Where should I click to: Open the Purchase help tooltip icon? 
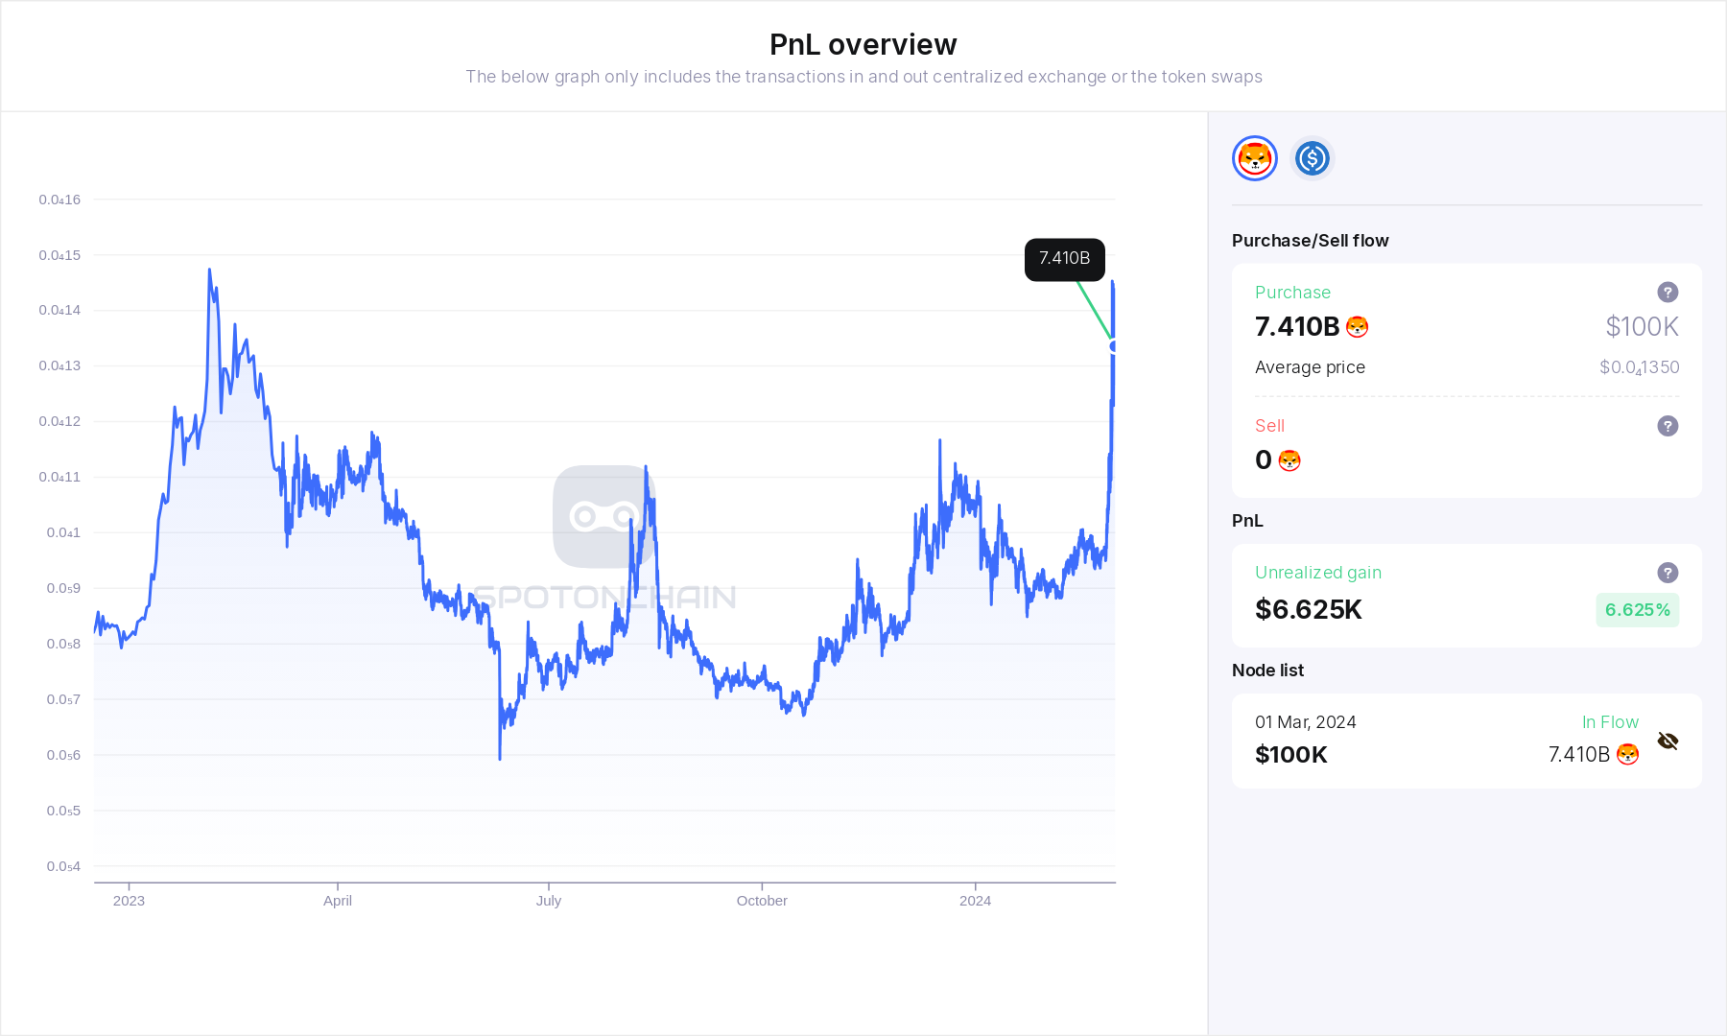[1668, 293]
